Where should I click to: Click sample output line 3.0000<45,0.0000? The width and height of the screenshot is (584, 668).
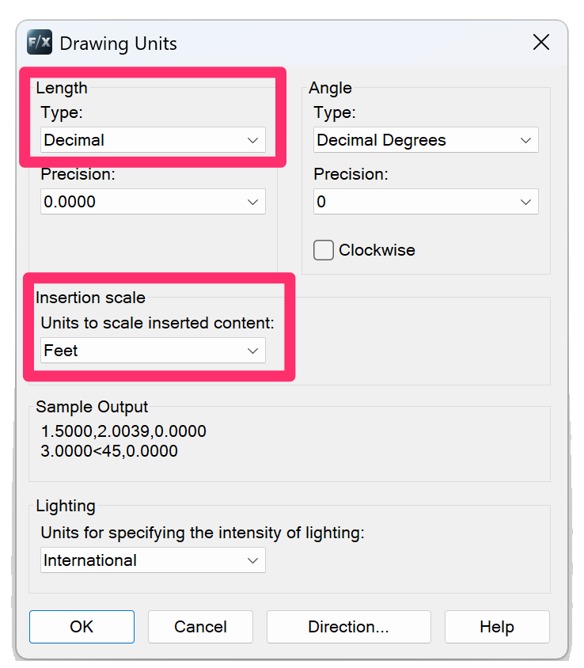110,451
